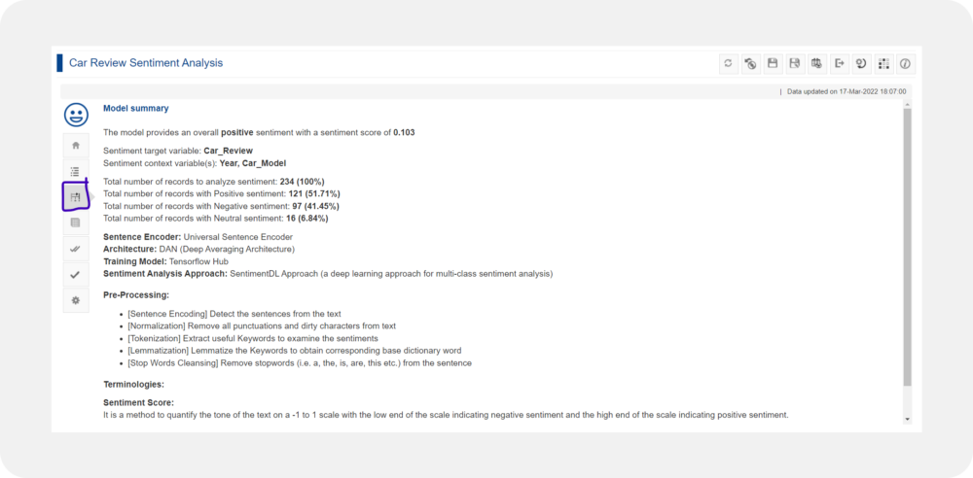Select the data grid icon in sidebar
973x478 pixels.
[76, 222]
